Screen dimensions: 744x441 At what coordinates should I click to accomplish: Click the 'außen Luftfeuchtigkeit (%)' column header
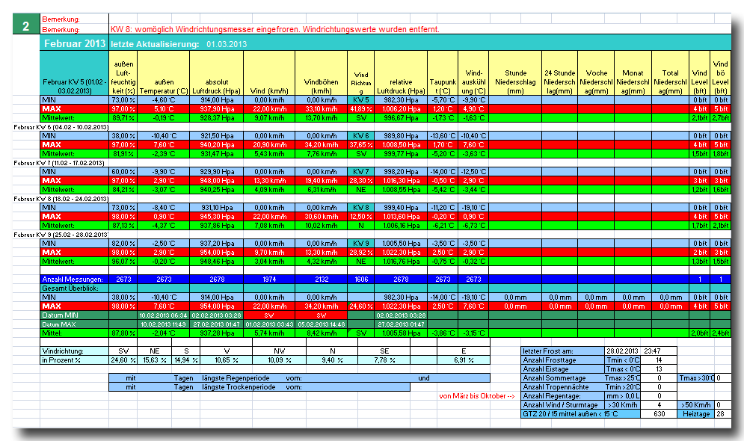[x=123, y=73]
